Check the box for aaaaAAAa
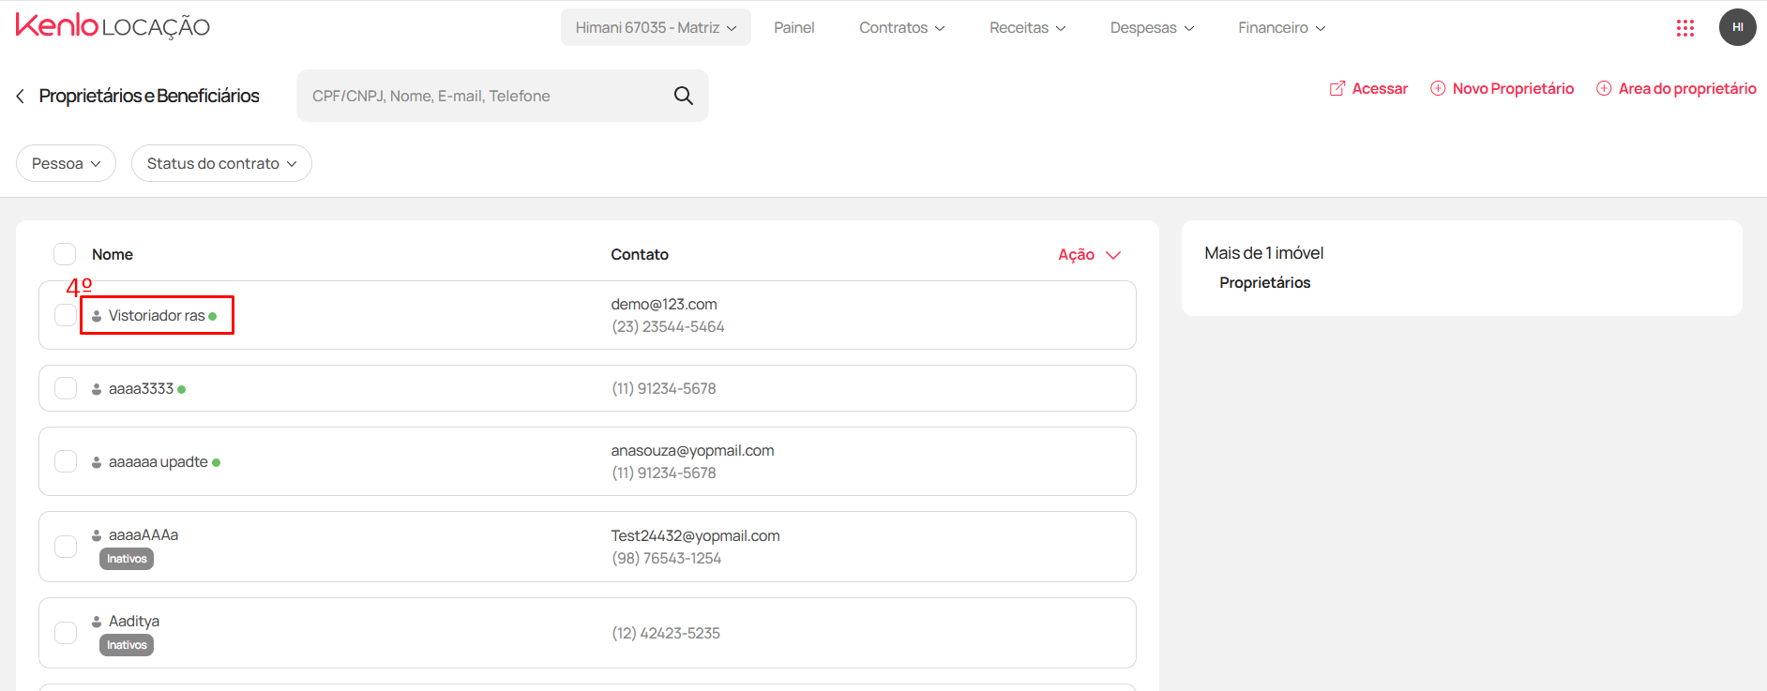The image size is (1767, 691). (x=66, y=547)
